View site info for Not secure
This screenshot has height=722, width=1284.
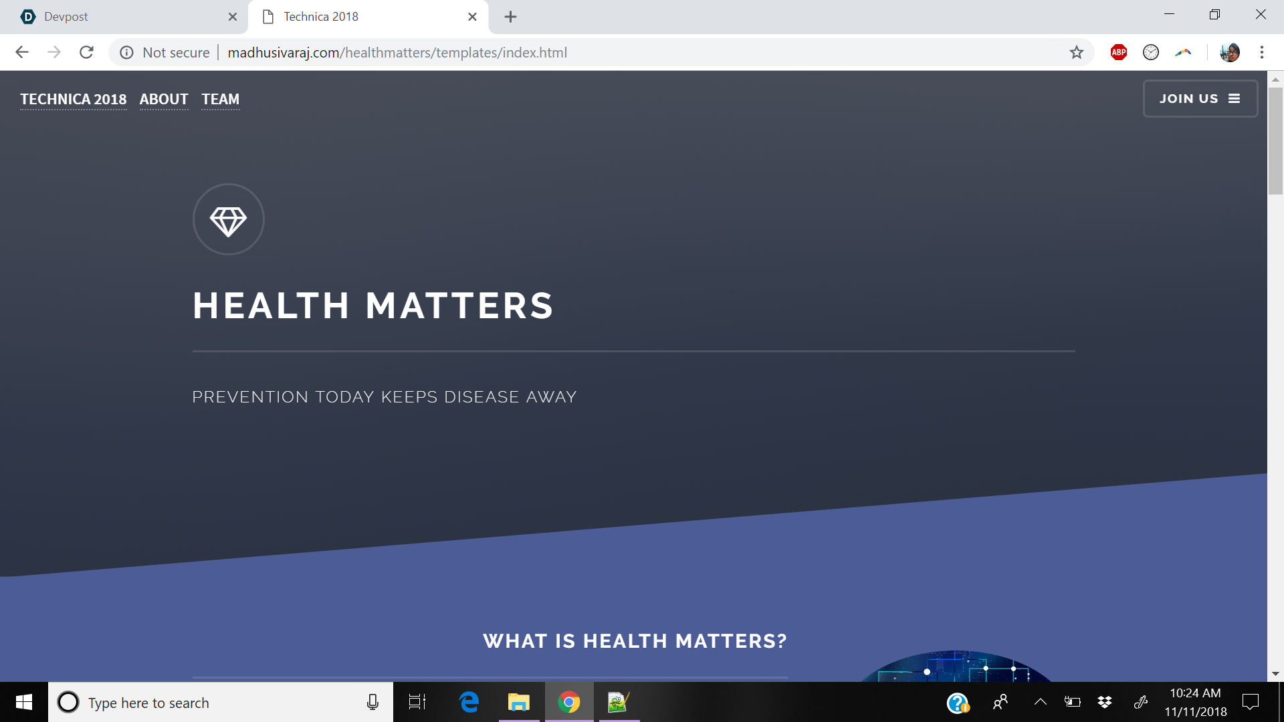(x=126, y=52)
